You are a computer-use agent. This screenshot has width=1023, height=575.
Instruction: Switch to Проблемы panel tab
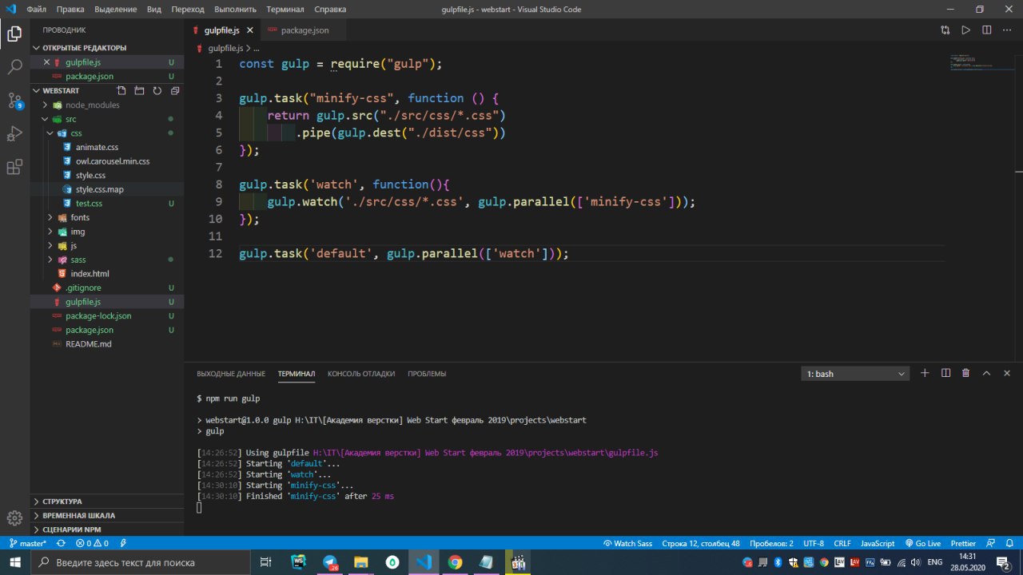(x=427, y=374)
